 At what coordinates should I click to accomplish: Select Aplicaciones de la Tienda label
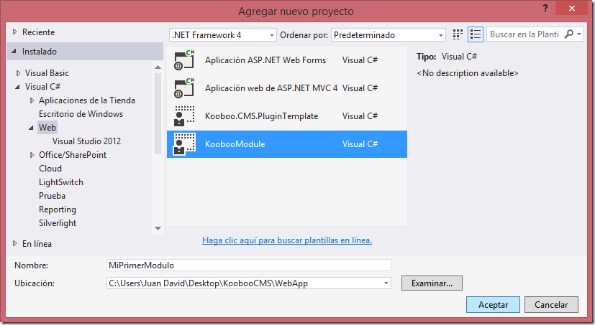tap(87, 100)
